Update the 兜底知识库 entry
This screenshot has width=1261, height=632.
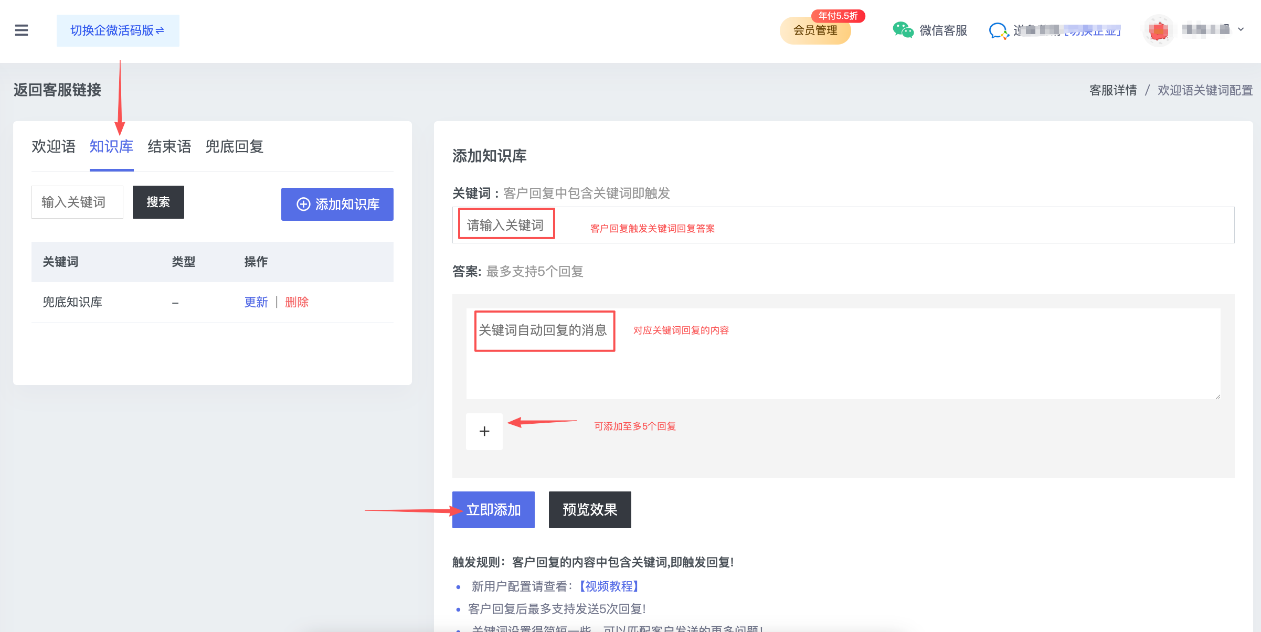256,302
